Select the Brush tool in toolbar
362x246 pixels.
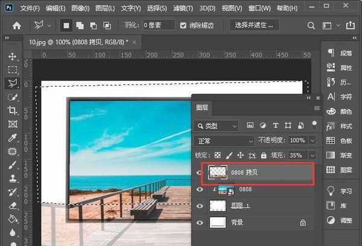point(12,165)
